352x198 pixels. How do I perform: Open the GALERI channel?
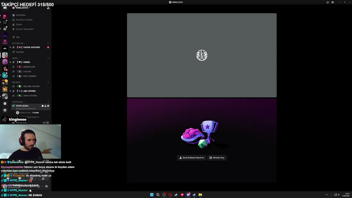tap(27, 71)
